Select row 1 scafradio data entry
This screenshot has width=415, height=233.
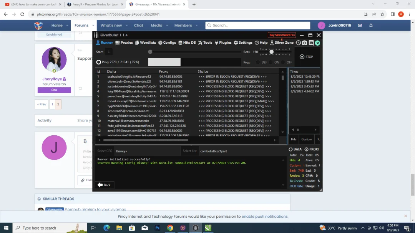[188, 77]
